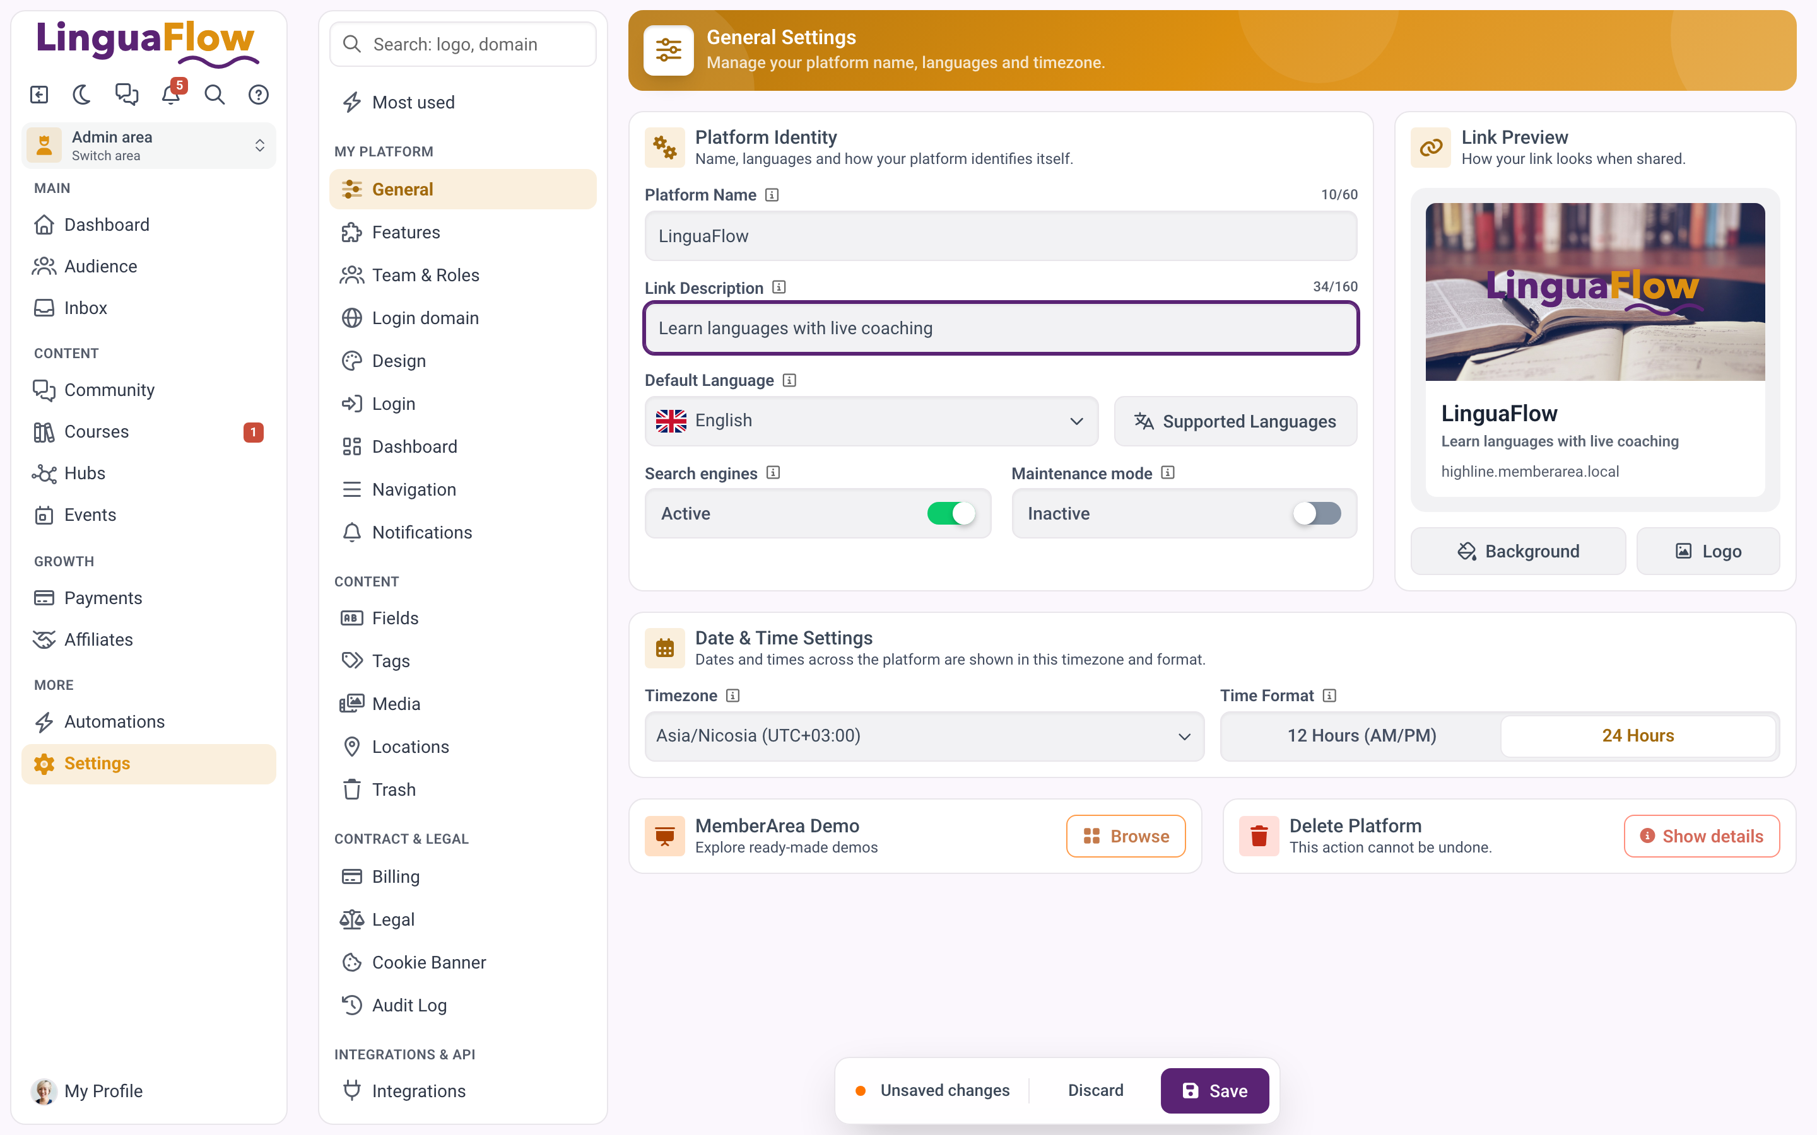The image size is (1817, 1135).
Task: Click Search engines info icon
Action: click(773, 473)
